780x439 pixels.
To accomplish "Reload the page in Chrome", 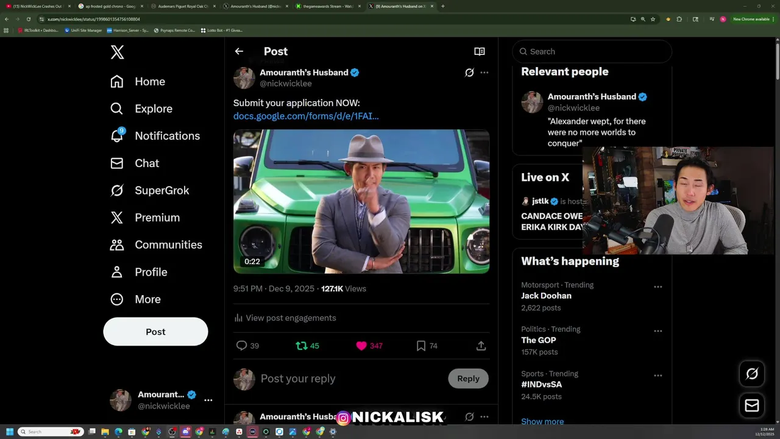I will [28, 19].
